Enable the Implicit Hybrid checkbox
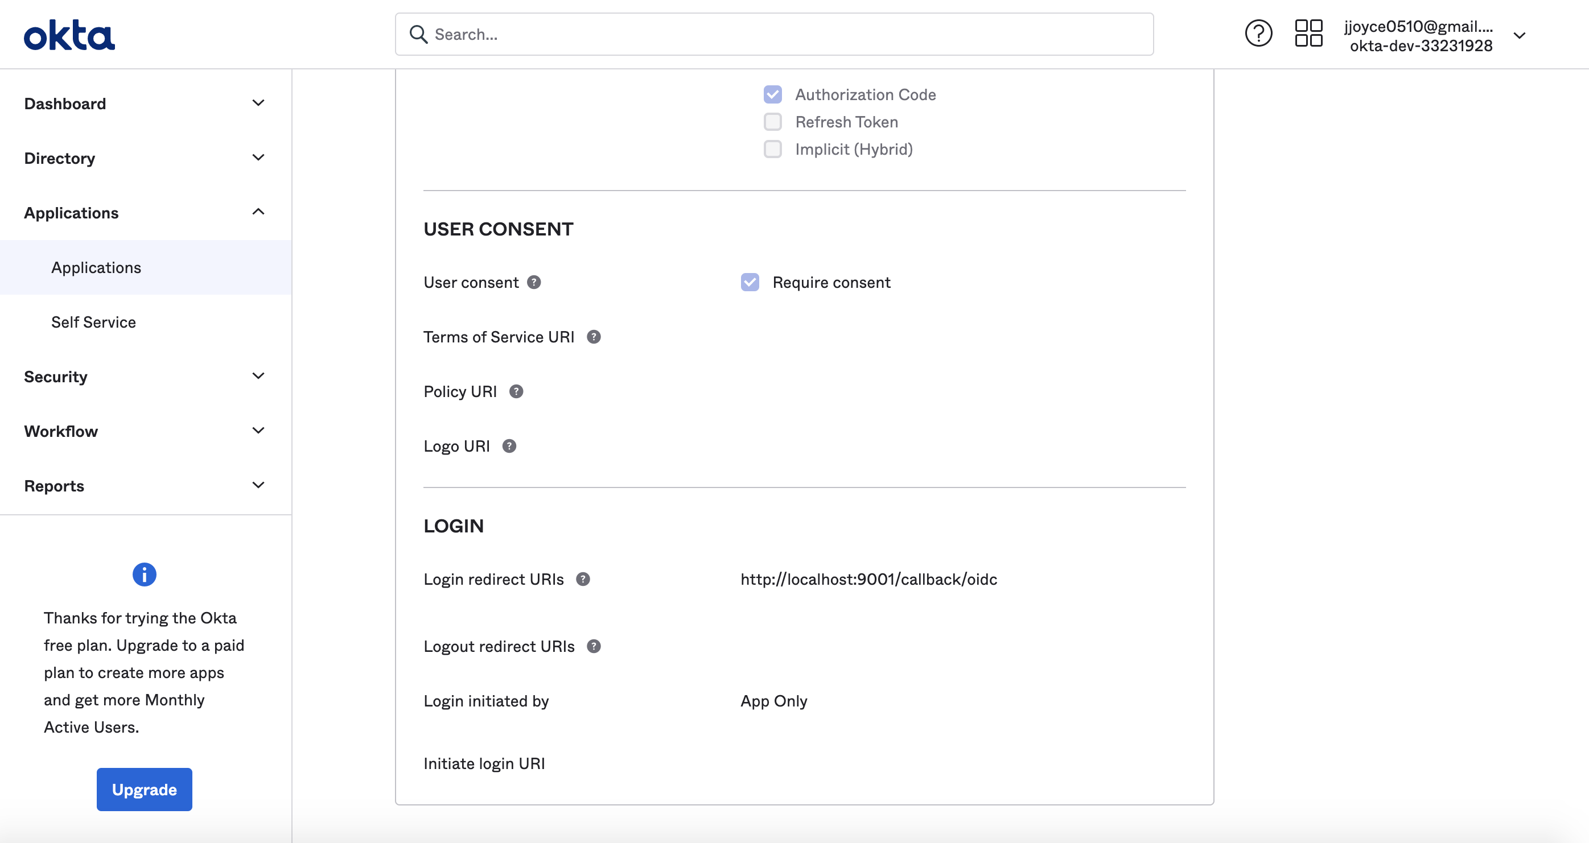The image size is (1589, 843). coord(772,148)
